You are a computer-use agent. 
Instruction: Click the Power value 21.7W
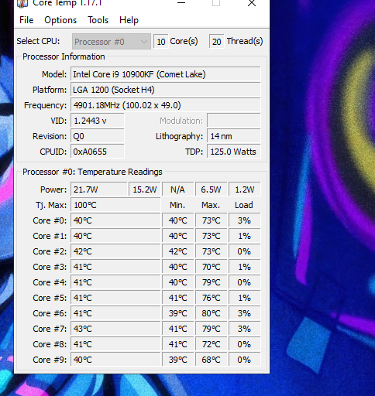pyautogui.click(x=99, y=189)
